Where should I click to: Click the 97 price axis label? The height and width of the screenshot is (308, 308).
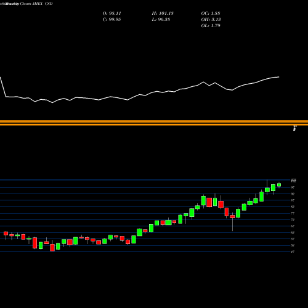pyautogui.click(x=293, y=187)
